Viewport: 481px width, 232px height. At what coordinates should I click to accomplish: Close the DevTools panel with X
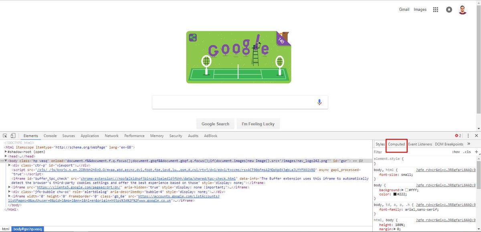tap(476, 136)
